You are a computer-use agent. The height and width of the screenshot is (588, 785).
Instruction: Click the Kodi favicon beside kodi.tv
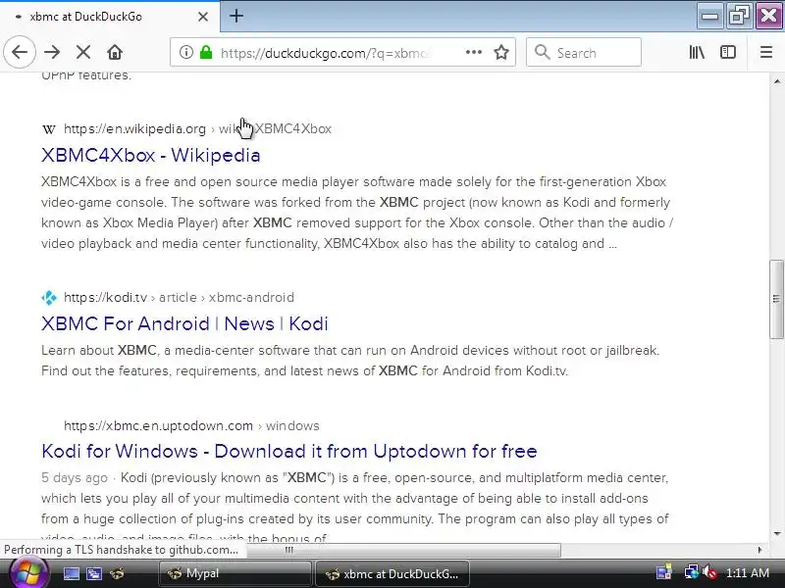pos(49,298)
